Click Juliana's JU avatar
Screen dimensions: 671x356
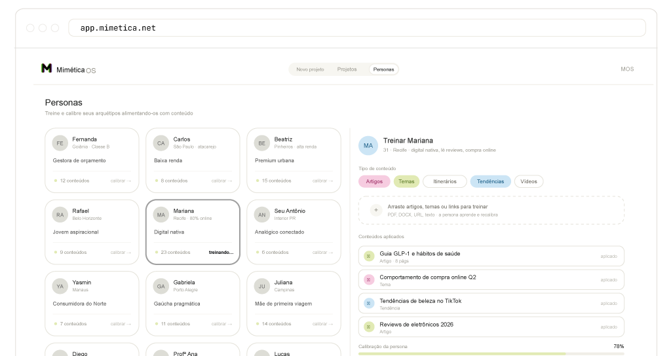[262, 287]
